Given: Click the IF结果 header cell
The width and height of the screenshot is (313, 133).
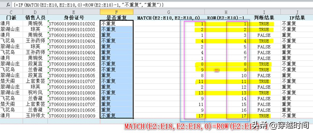Looking at the screenshot, I should click(297, 18).
